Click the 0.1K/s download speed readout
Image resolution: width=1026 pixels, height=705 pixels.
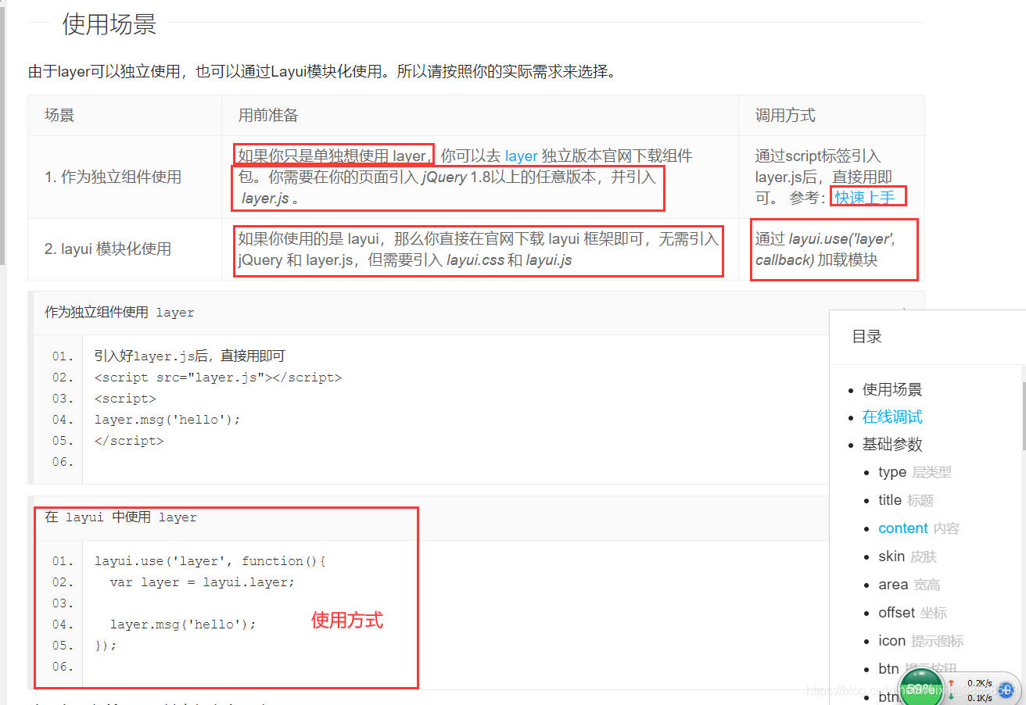(978, 697)
